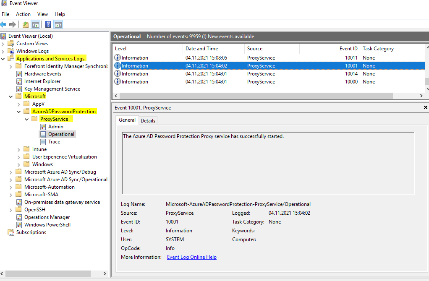The width and height of the screenshot is (429, 281).
Task: Collapse Applications and Services Logs node
Action: coord(3,59)
